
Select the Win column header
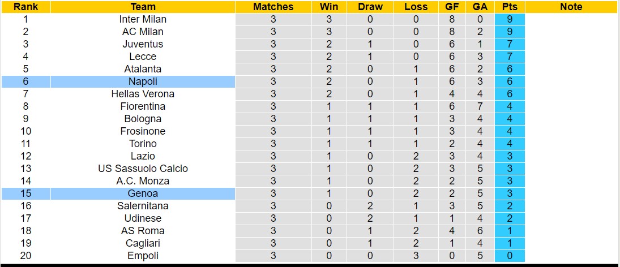click(x=329, y=7)
